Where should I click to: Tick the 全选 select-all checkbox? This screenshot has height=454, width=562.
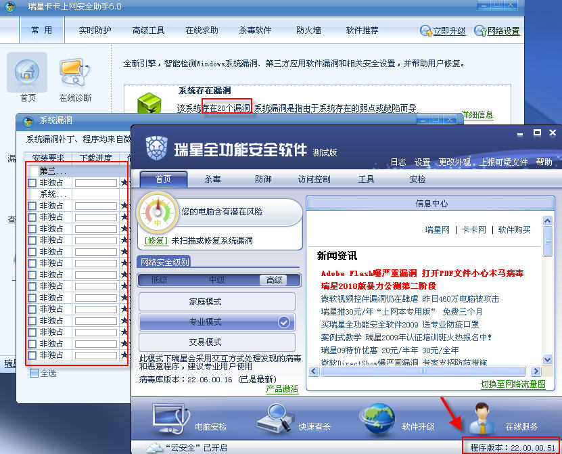pyautogui.click(x=34, y=373)
